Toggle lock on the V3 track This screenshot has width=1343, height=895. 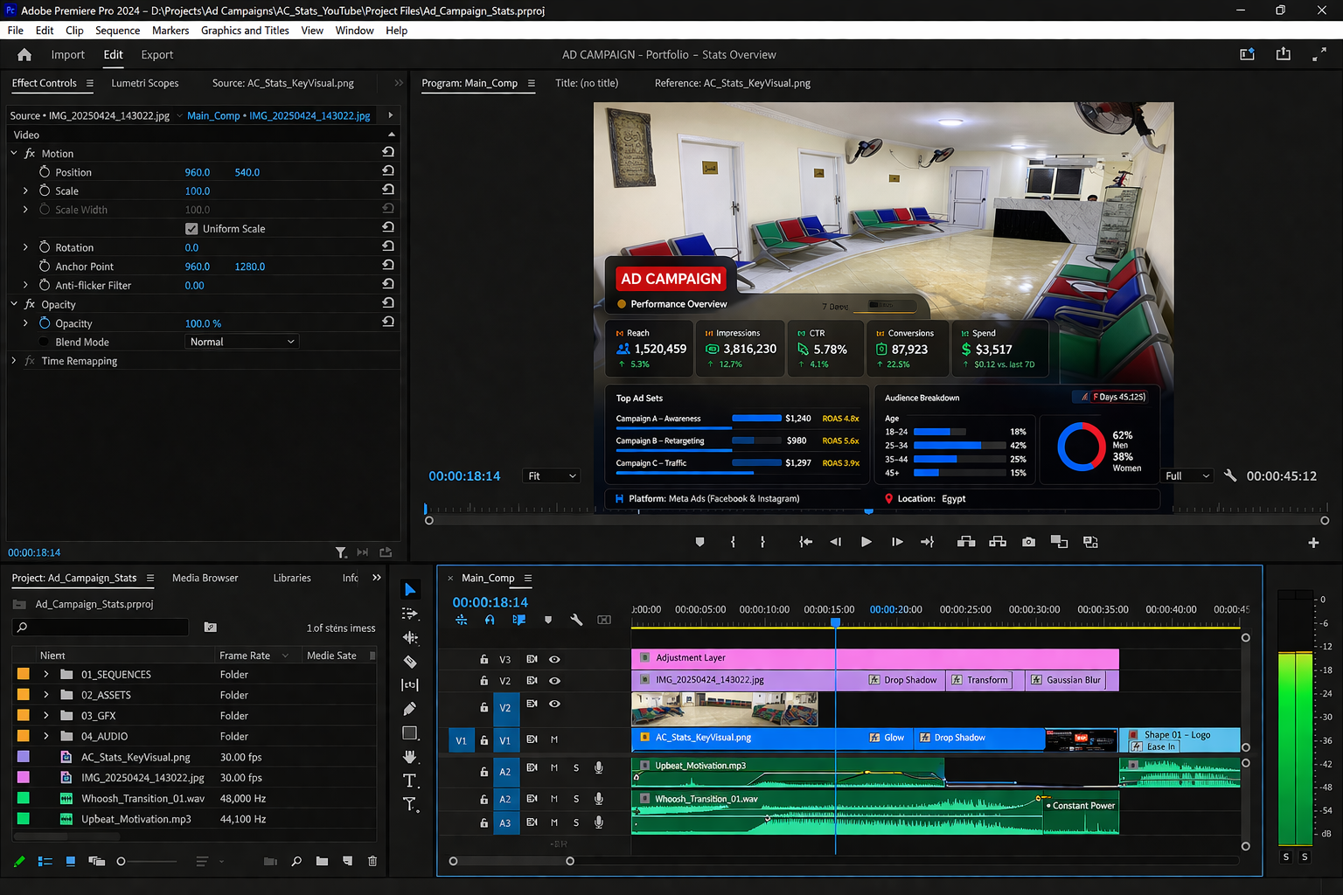tap(484, 659)
